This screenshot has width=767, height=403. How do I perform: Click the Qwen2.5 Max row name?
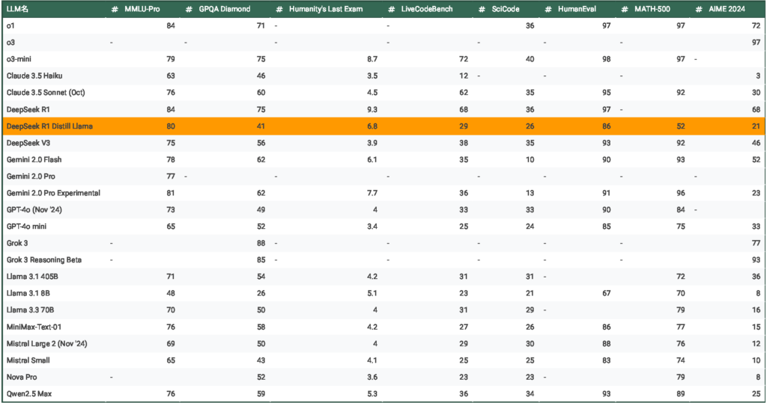(x=28, y=394)
